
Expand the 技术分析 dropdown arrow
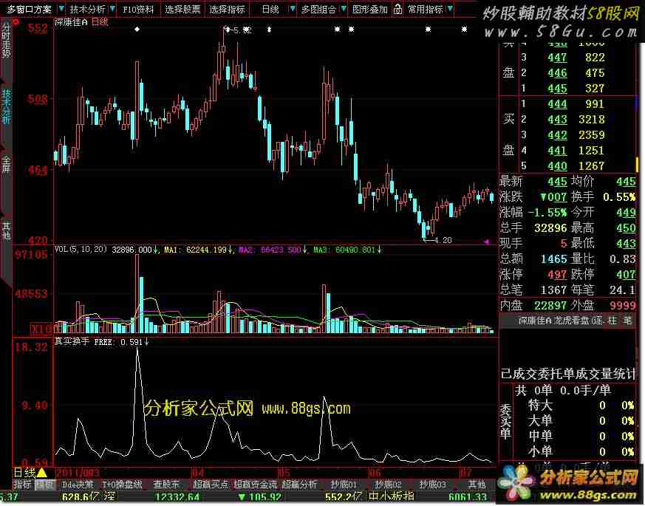click(112, 9)
